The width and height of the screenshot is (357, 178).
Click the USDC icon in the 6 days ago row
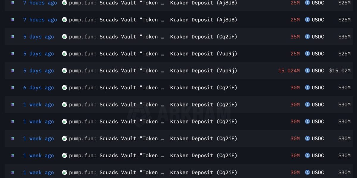(x=307, y=88)
